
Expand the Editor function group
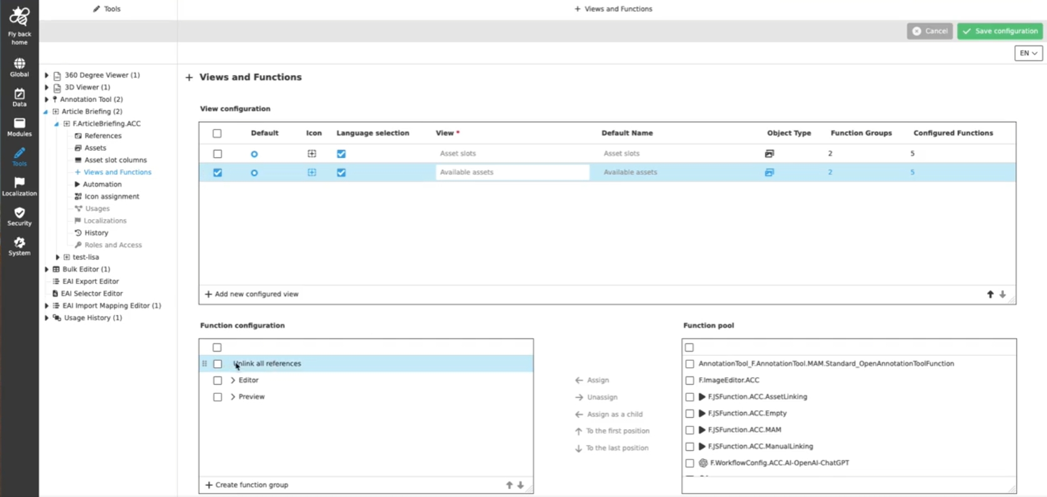pos(233,380)
